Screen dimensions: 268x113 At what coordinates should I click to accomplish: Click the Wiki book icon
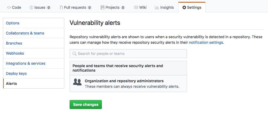pos(136,7)
